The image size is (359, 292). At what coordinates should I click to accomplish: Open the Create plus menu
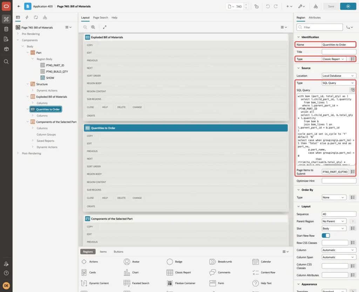point(289,6)
